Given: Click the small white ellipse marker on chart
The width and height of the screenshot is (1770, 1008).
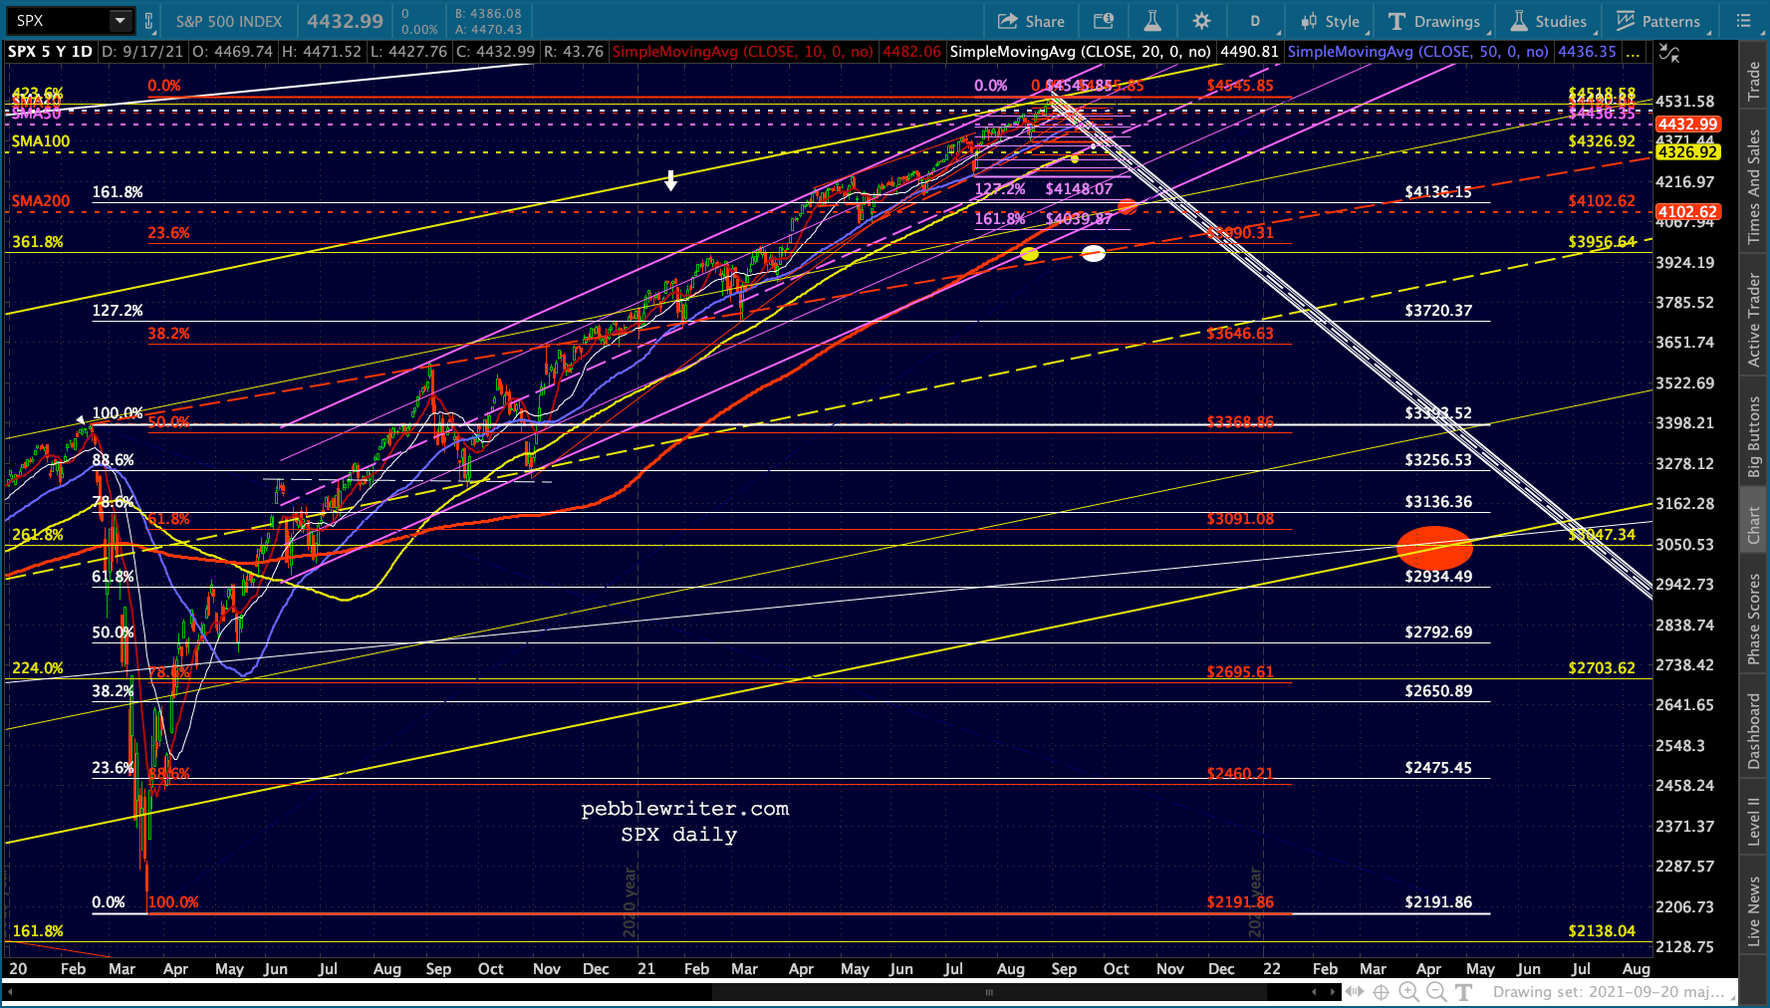Looking at the screenshot, I should click(x=1094, y=253).
